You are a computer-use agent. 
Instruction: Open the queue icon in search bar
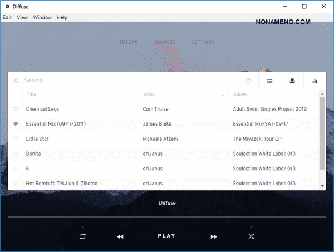click(x=292, y=81)
